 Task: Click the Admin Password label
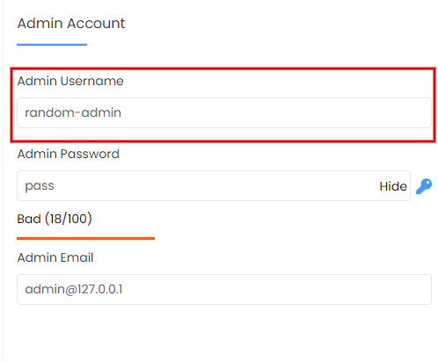[69, 154]
